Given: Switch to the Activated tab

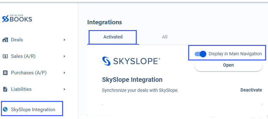Looking at the screenshot, I should click(113, 37).
